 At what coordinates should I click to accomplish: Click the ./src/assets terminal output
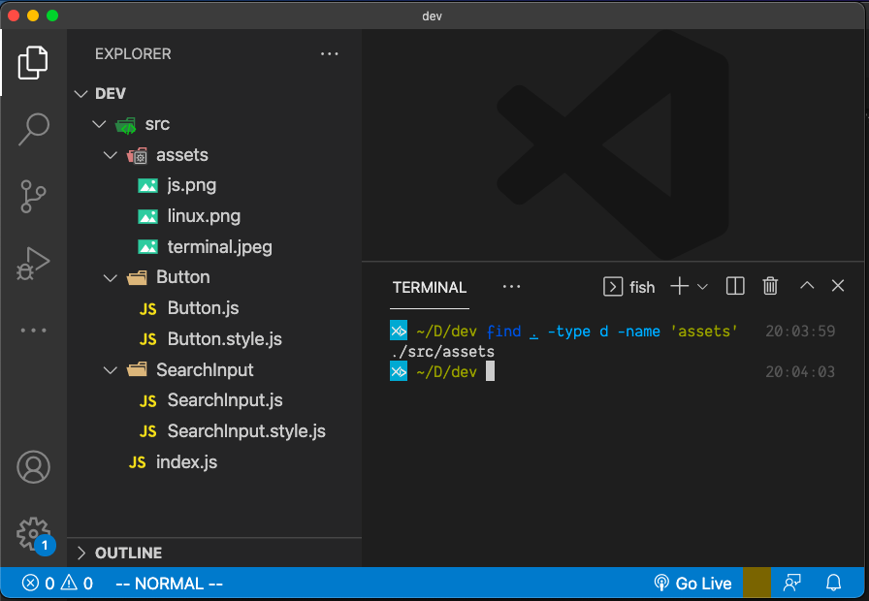443,352
